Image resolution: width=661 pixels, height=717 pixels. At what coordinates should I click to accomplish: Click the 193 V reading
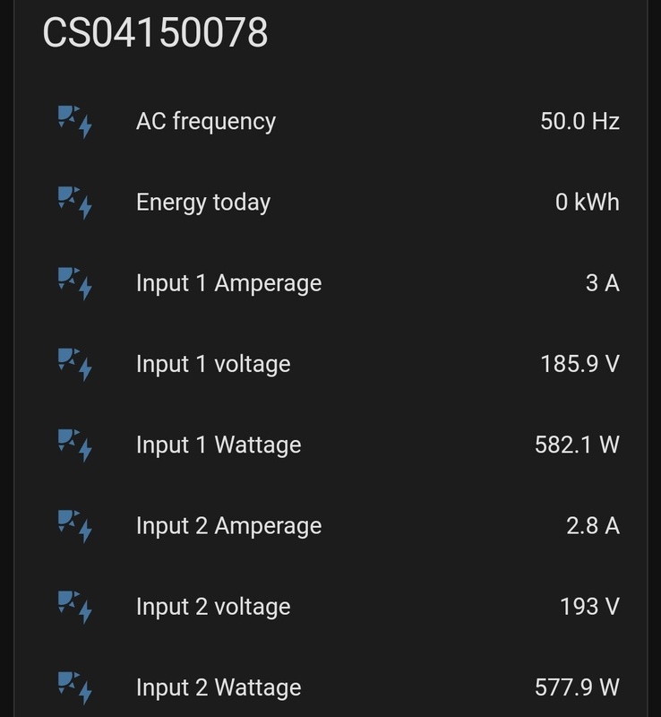coord(589,606)
